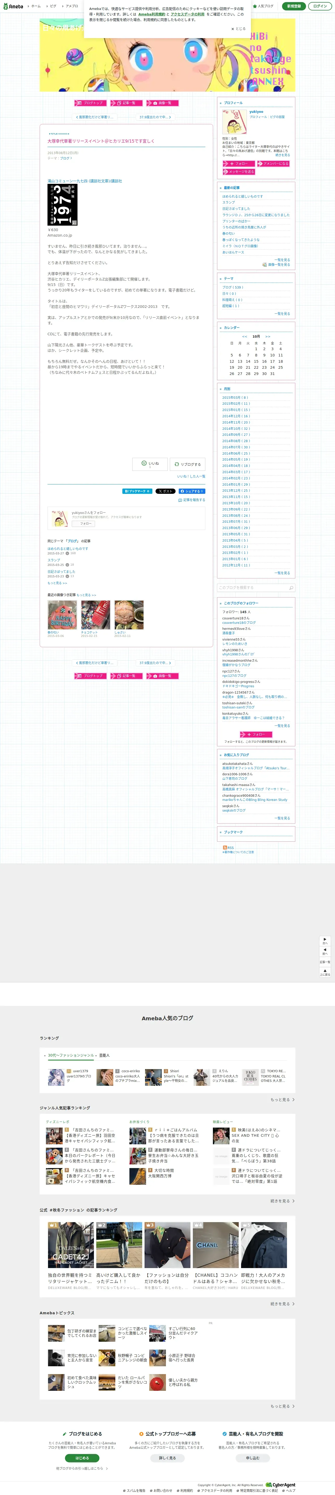Click CyberAgent logo in footer
This screenshot has width=335, height=1495.
click(280, 1485)
